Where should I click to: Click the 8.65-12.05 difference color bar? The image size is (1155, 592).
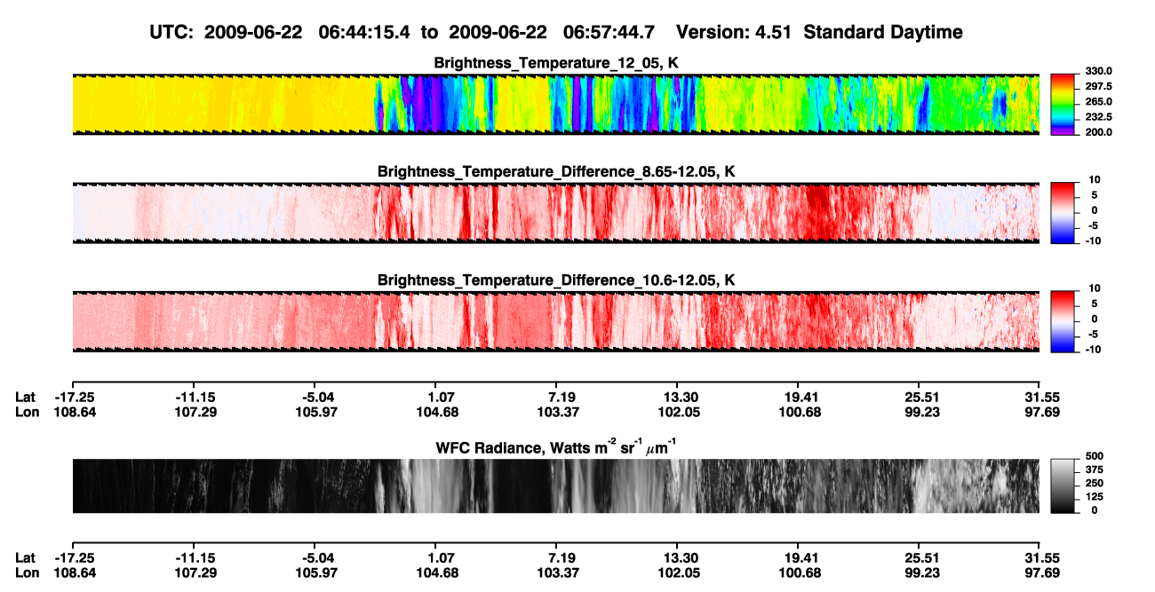click(1063, 213)
